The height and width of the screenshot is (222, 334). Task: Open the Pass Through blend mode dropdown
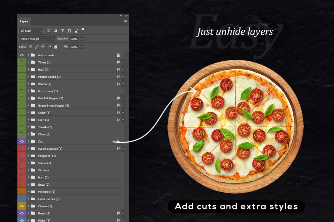[36, 39]
